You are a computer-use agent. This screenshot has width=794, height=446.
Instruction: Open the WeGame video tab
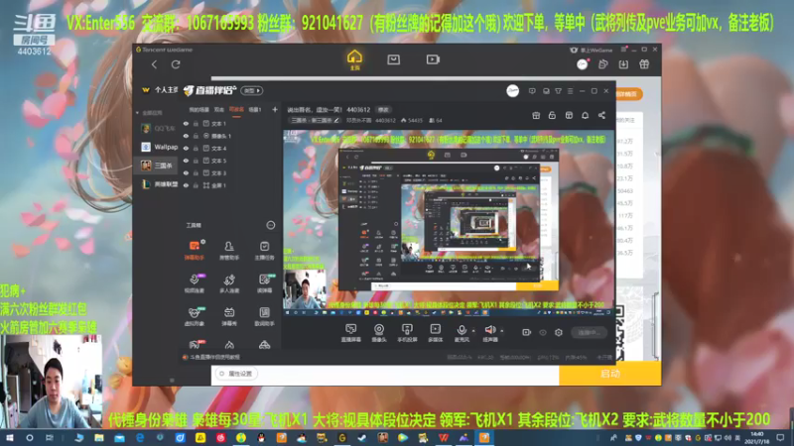click(x=433, y=59)
